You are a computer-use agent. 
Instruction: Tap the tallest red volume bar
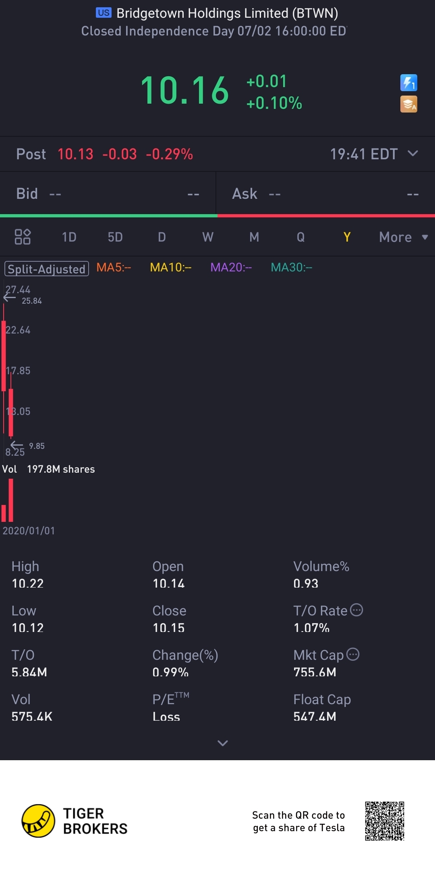[x=11, y=500]
